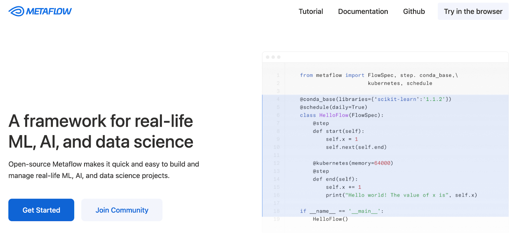Open the Tutorial nav item

(x=311, y=12)
